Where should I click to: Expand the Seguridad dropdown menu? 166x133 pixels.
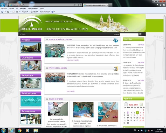[34, 12]
